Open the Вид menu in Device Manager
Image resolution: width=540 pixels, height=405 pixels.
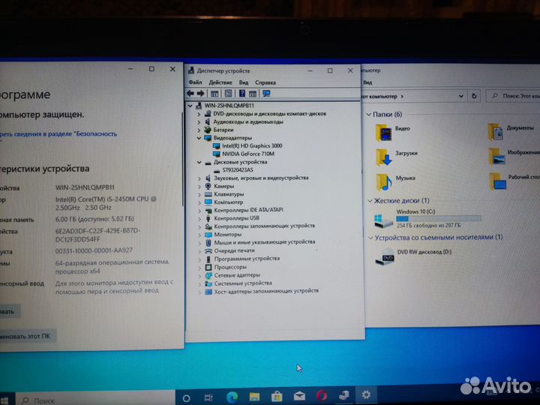(244, 82)
